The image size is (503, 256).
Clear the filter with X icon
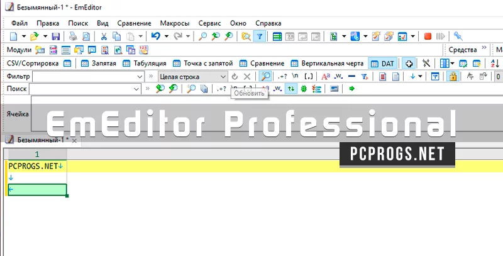click(246, 77)
